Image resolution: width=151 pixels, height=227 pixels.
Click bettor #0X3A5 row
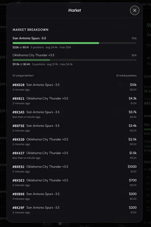(74, 115)
